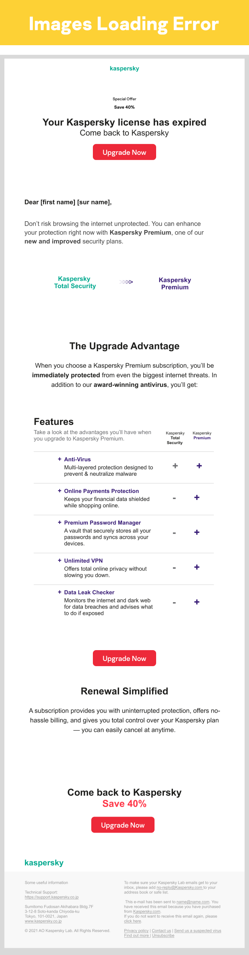Click Send us a suspected virus link
The image size is (249, 955).
click(x=198, y=931)
